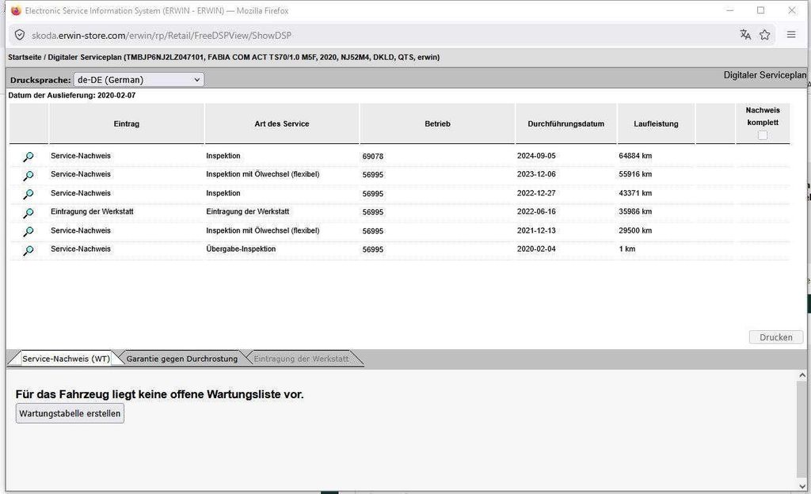Open details magnifier for 2024-09-05 Inspektion row
The width and height of the screenshot is (811, 494).
(x=29, y=157)
